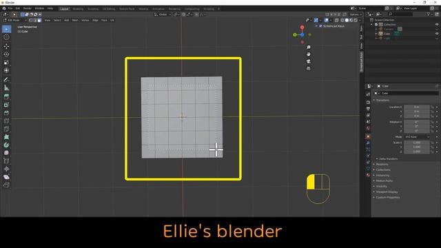Select the Select Box tool
The height and width of the screenshot is (248, 441).
coord(6,29)
